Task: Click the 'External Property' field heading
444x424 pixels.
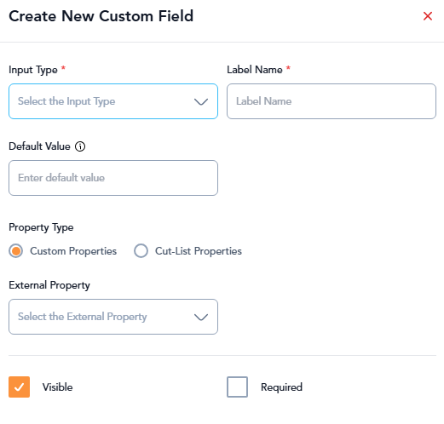Action: 49,285
